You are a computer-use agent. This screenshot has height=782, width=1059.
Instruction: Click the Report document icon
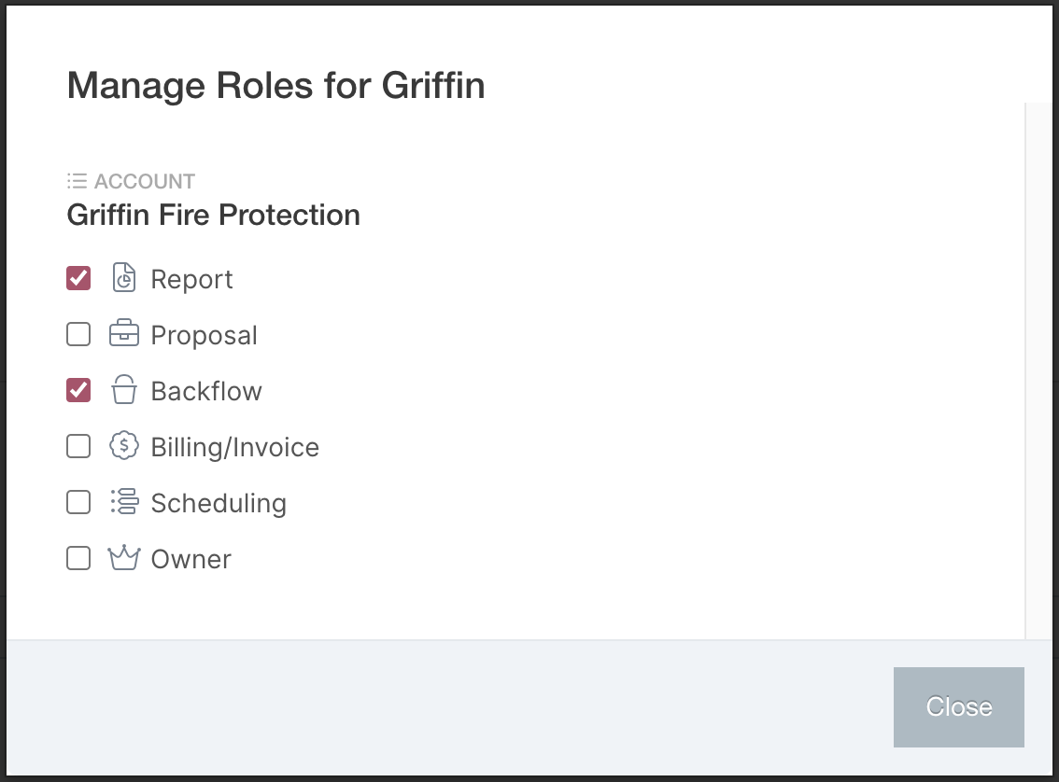[124, 278]
